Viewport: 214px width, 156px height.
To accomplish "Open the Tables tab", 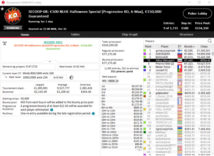I will click(x=75, y=34).
